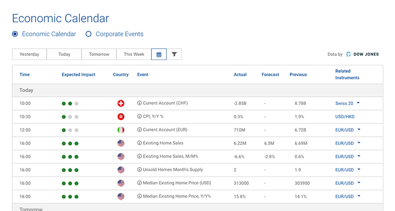Switch to the Yesterday tab

pos(29,54)
